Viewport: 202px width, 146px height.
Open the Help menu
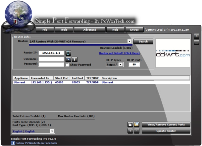coord(115,30)
